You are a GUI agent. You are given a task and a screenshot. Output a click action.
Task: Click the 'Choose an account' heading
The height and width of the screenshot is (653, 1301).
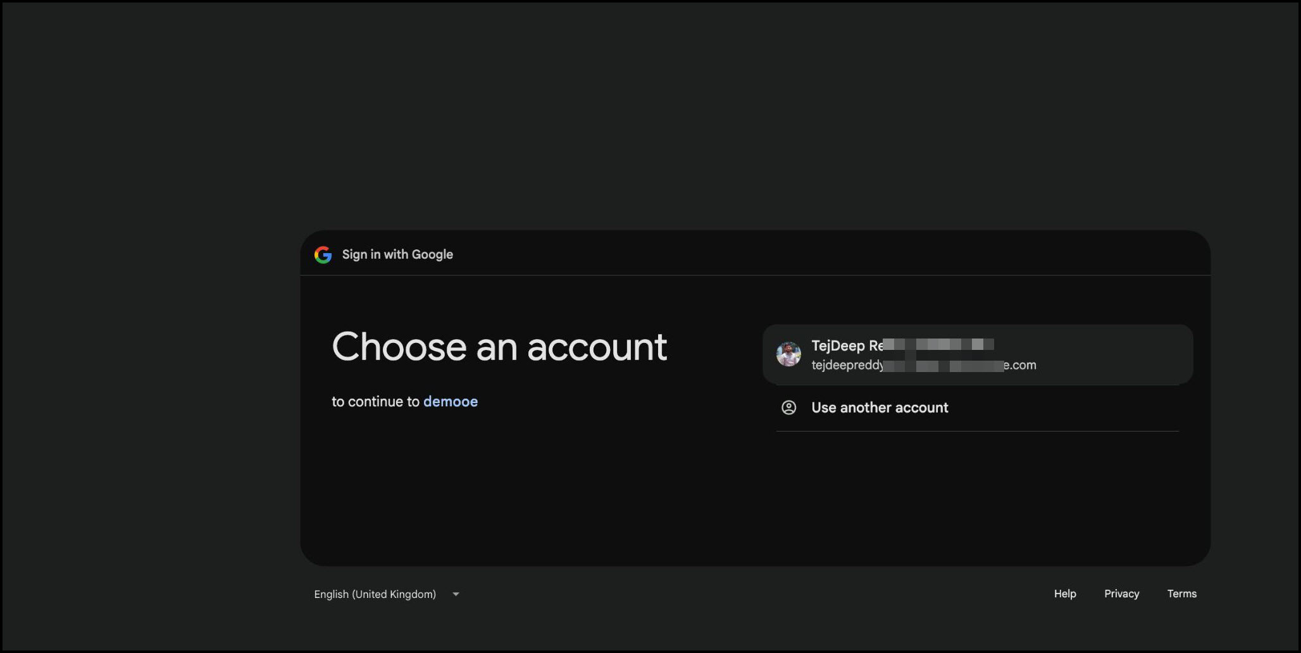[499, 347]
